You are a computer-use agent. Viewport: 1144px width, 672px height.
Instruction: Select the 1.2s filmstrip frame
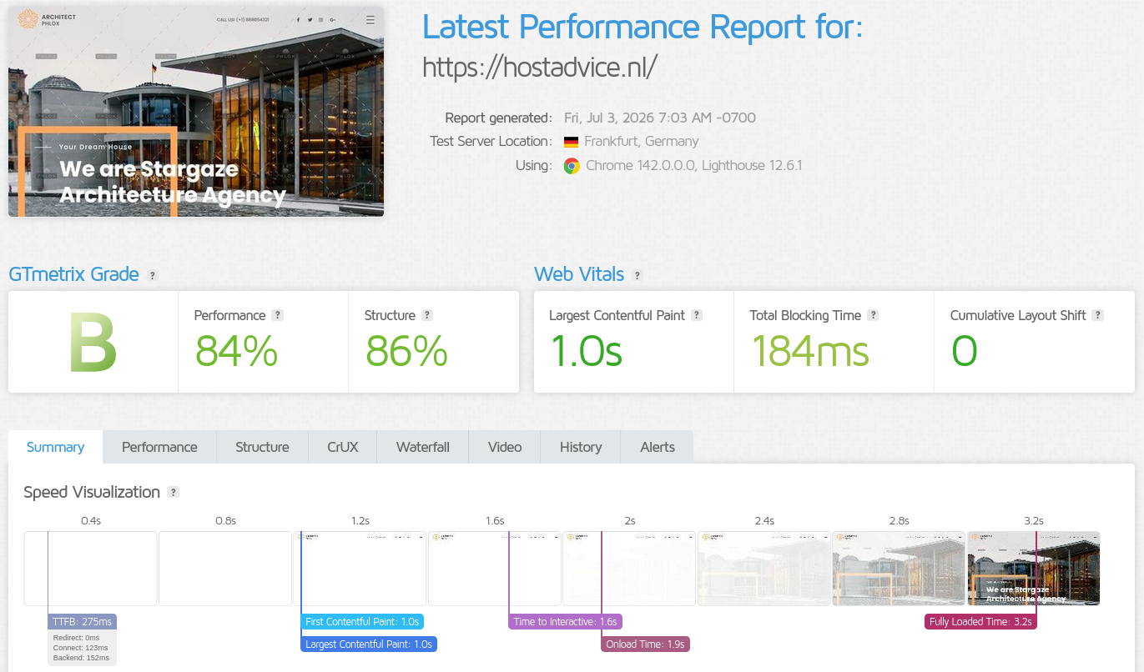(360, 569)
